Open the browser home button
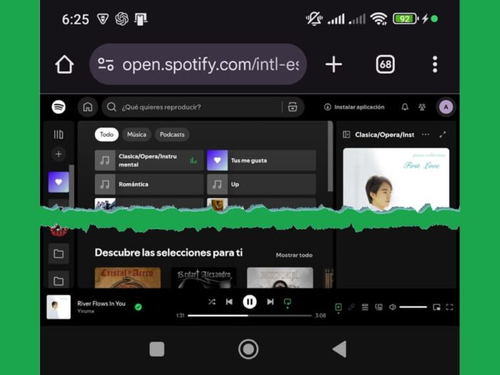500x375 pixels. (x=64, y=64)
